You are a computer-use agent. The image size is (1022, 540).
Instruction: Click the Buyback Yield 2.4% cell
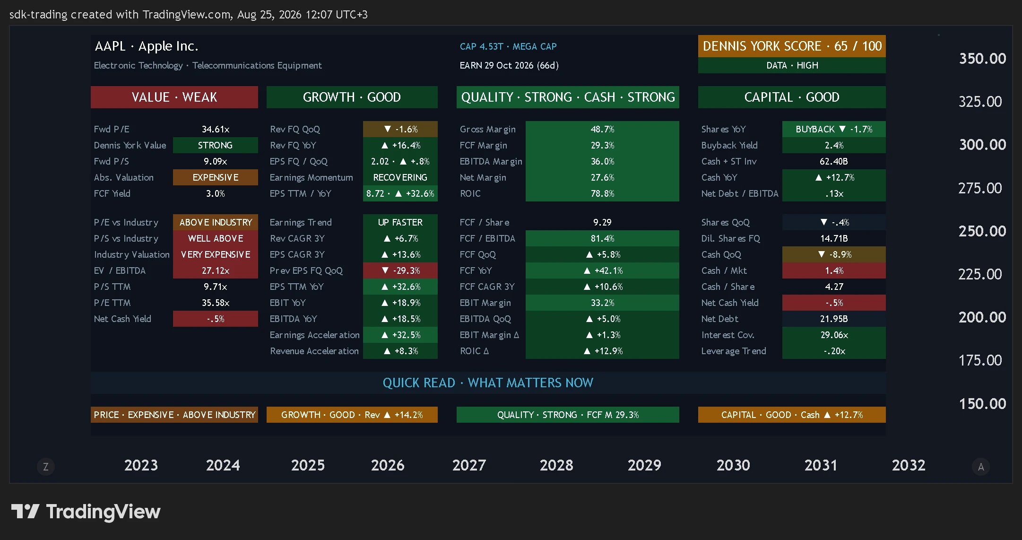pyautogui.click(x=834, y=145)
